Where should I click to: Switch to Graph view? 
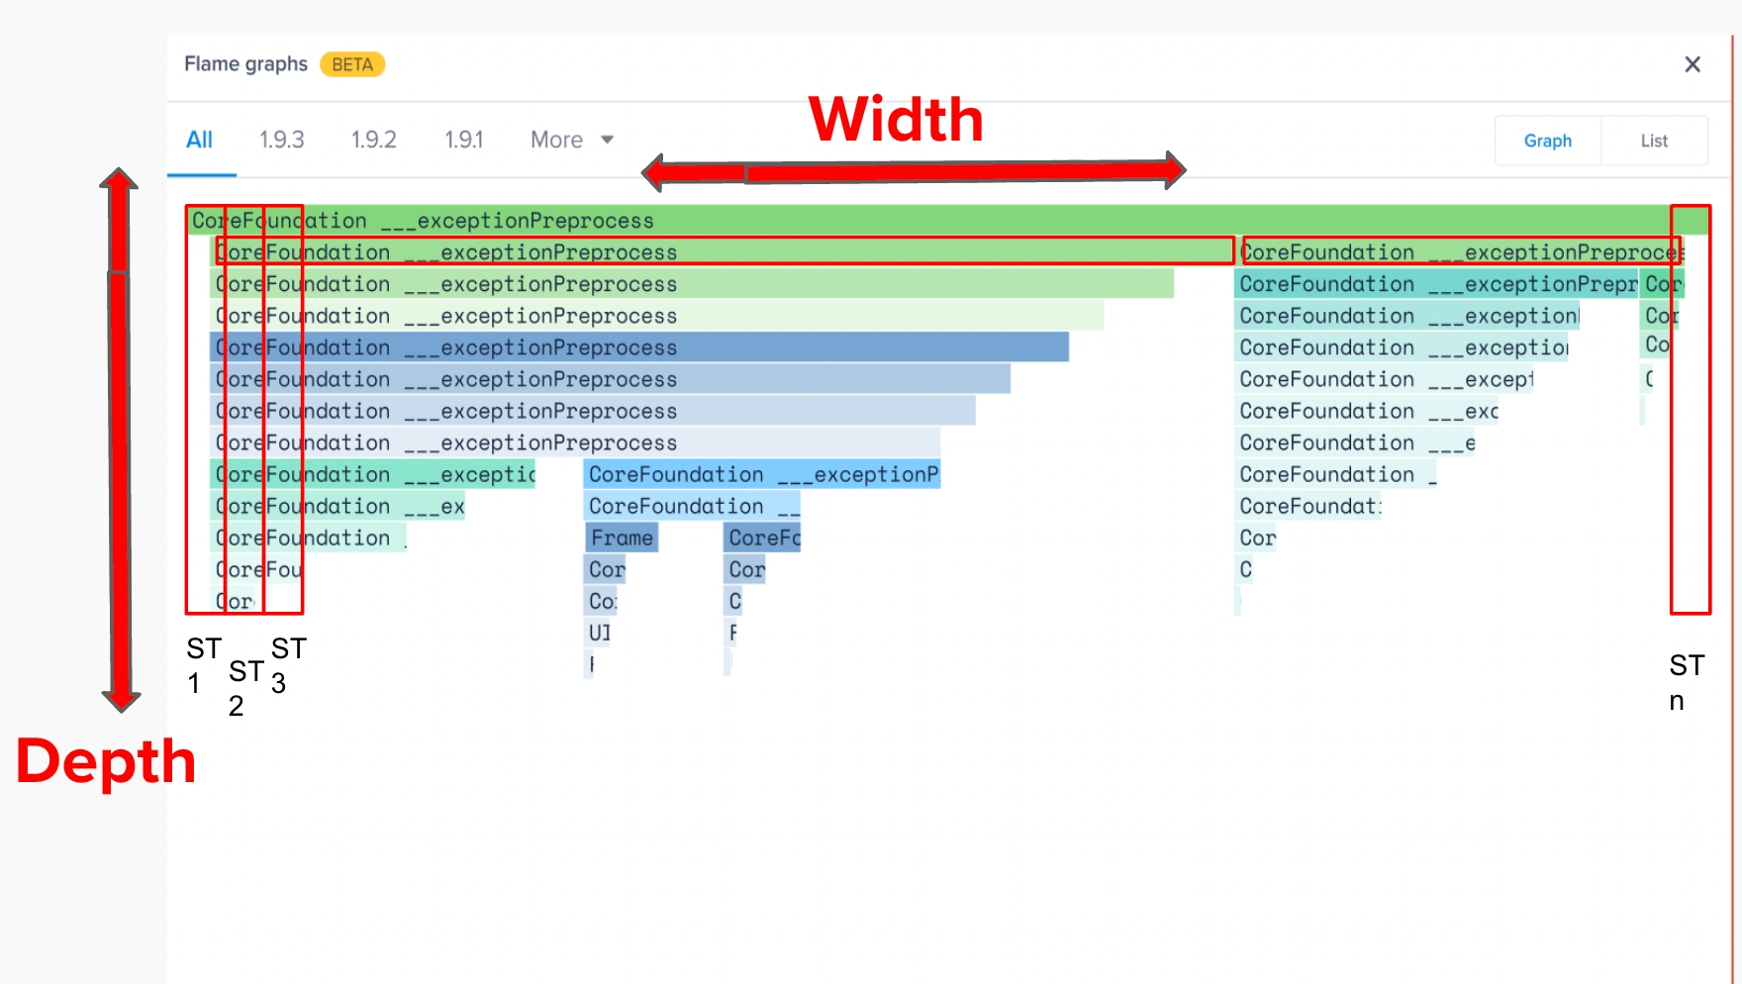(1547, 141)
